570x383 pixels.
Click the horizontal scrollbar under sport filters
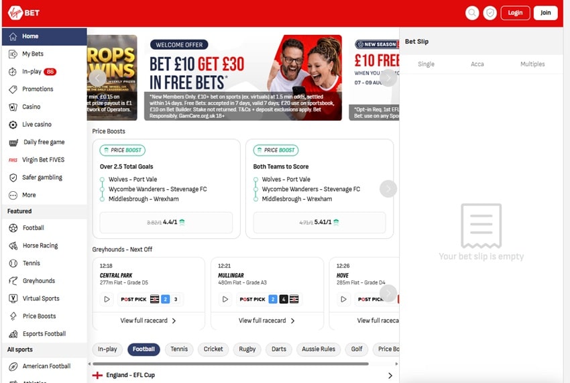pos(231,364)
